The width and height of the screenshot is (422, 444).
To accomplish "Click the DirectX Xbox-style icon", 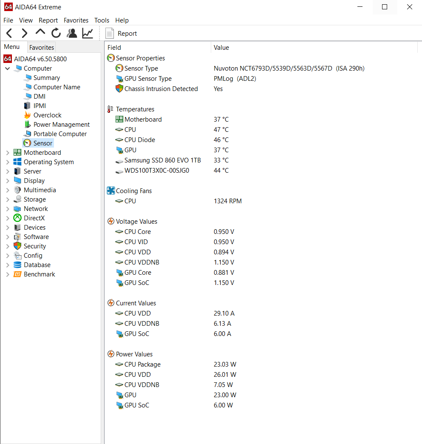I will (x=17, y=218).
